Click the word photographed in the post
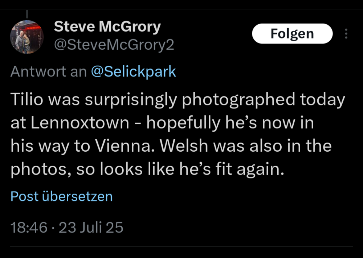This screenshot has height=258, width=363. [238, 100]
